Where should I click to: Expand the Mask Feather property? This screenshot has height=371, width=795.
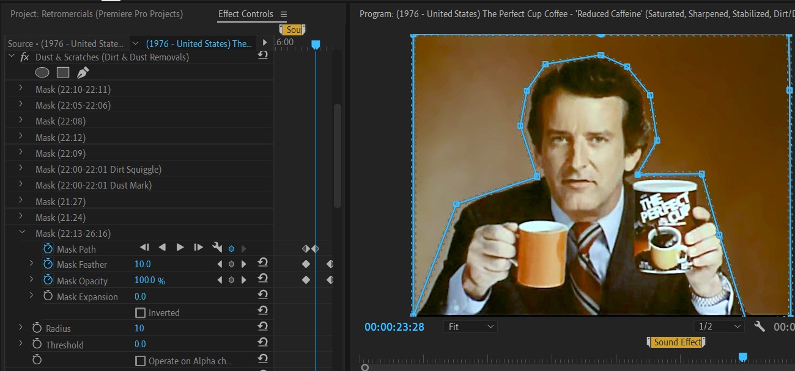pos(32,264)
